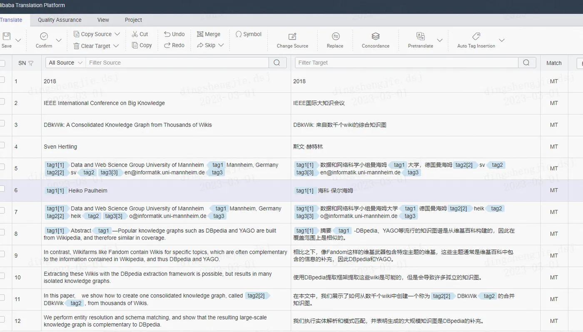Undo the last edit
The height and width of the screenshot is (332, 583).
point(174,34)
